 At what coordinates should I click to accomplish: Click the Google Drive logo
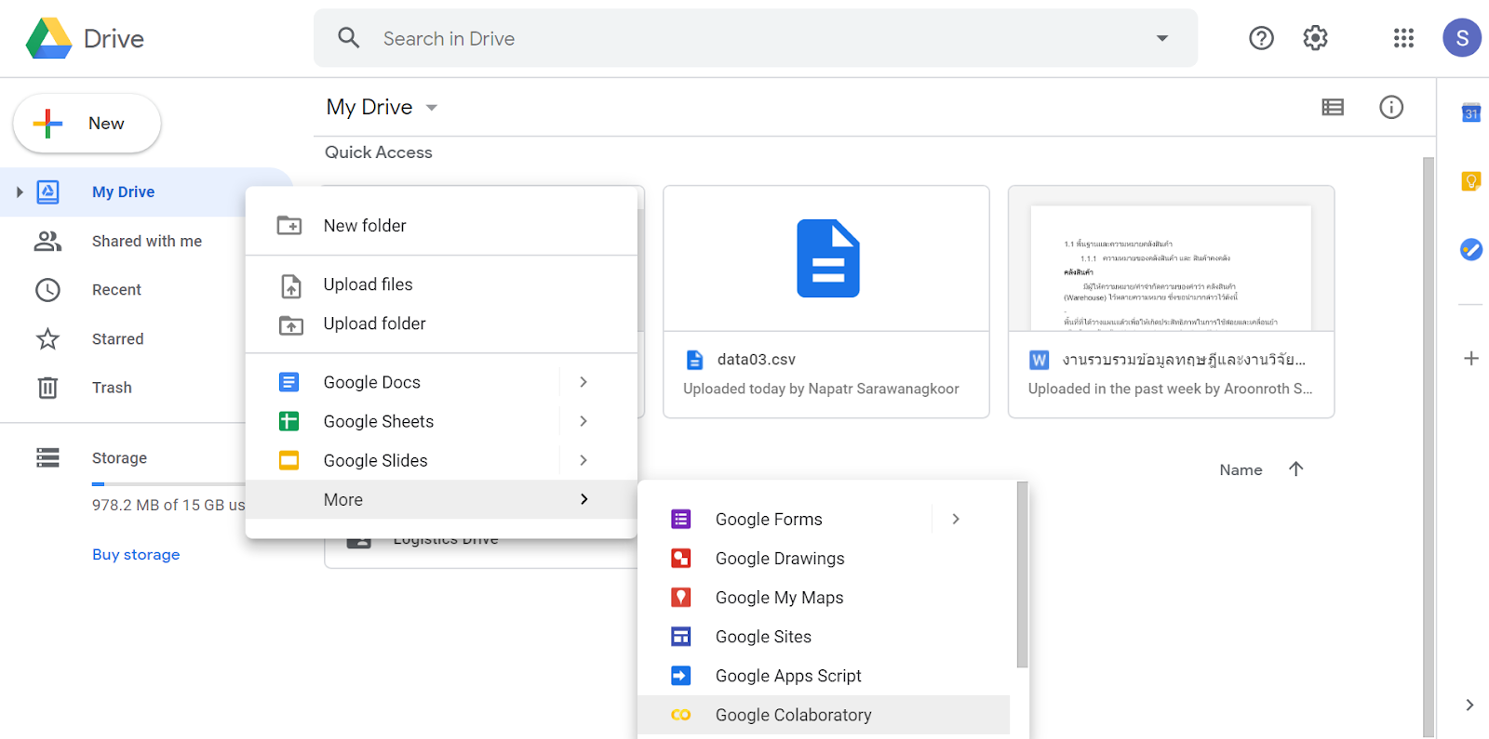click(49, 38)
